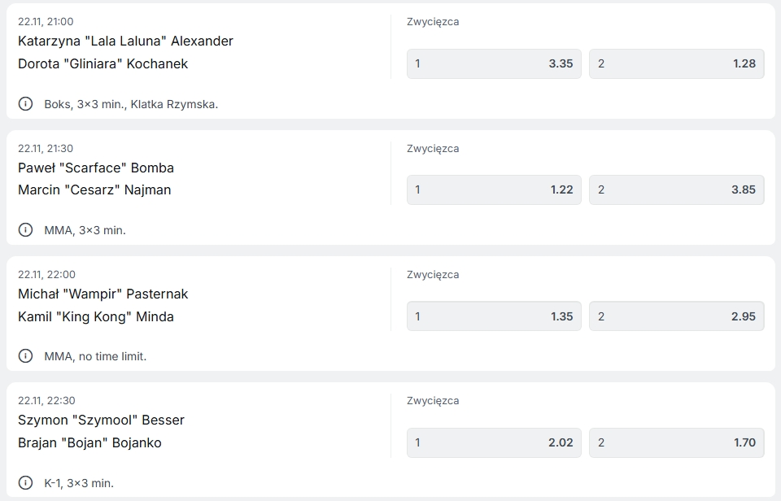This screenshot has width=781, height=501.
Task: Select Najman winner odds 3.85
Action: point(676,190)
